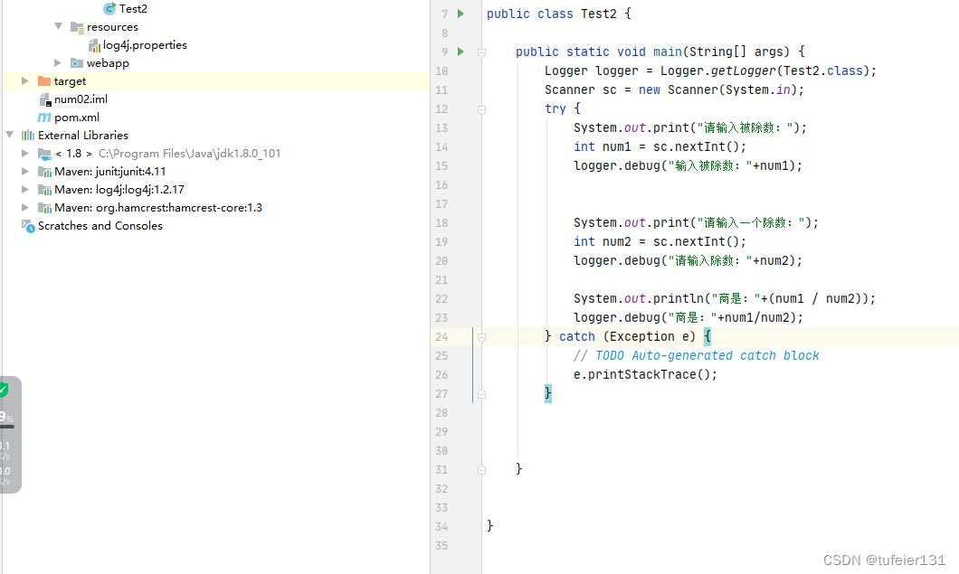Run main method using line 9 gutter arrow
The image size is (959, 574).
pyautogui.click(x=460, y=52)
